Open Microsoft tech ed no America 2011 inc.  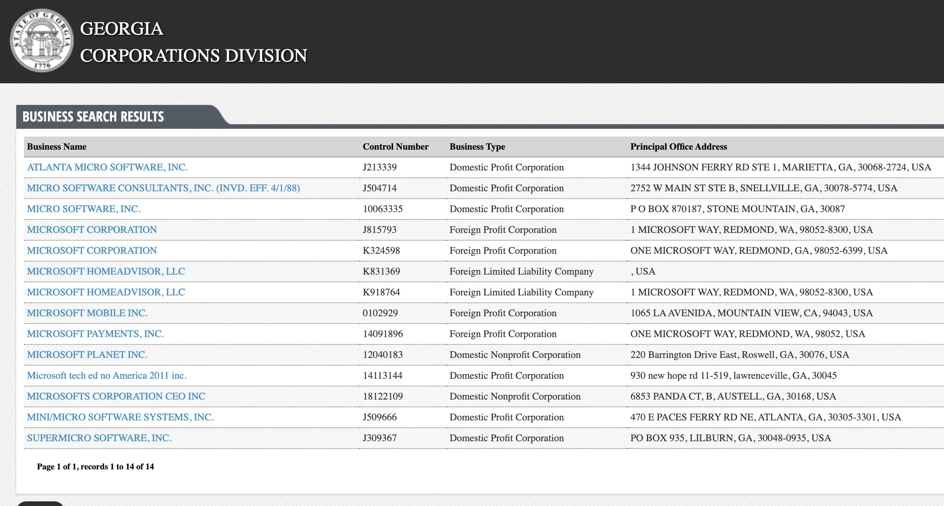107,376
